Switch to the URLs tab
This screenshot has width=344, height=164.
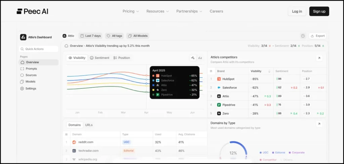click(x=89, y=125)
